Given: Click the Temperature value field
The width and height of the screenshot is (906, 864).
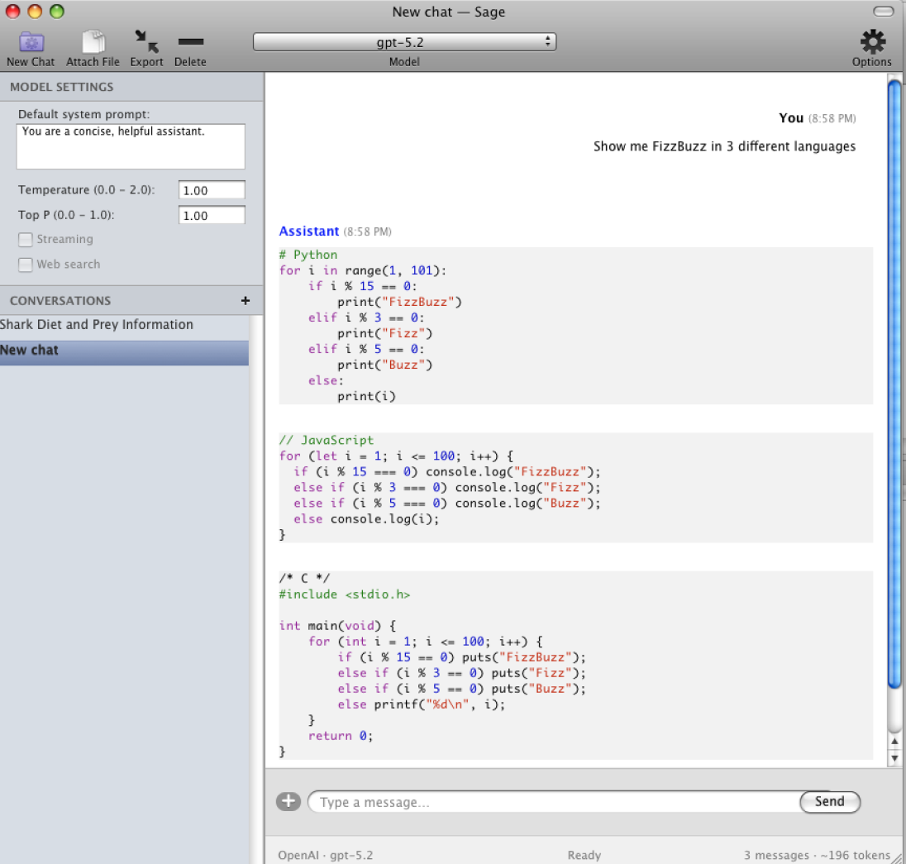Looking at the screenshot, I should pyautogui.click(x=212, y=190).
